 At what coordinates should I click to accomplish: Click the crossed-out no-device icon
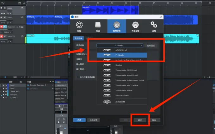tap(107, 102)
